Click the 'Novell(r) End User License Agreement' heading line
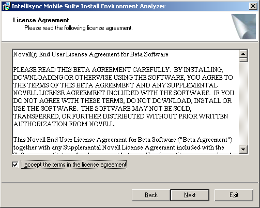Viewport: 260px width, 208px height. pos(90,54)
